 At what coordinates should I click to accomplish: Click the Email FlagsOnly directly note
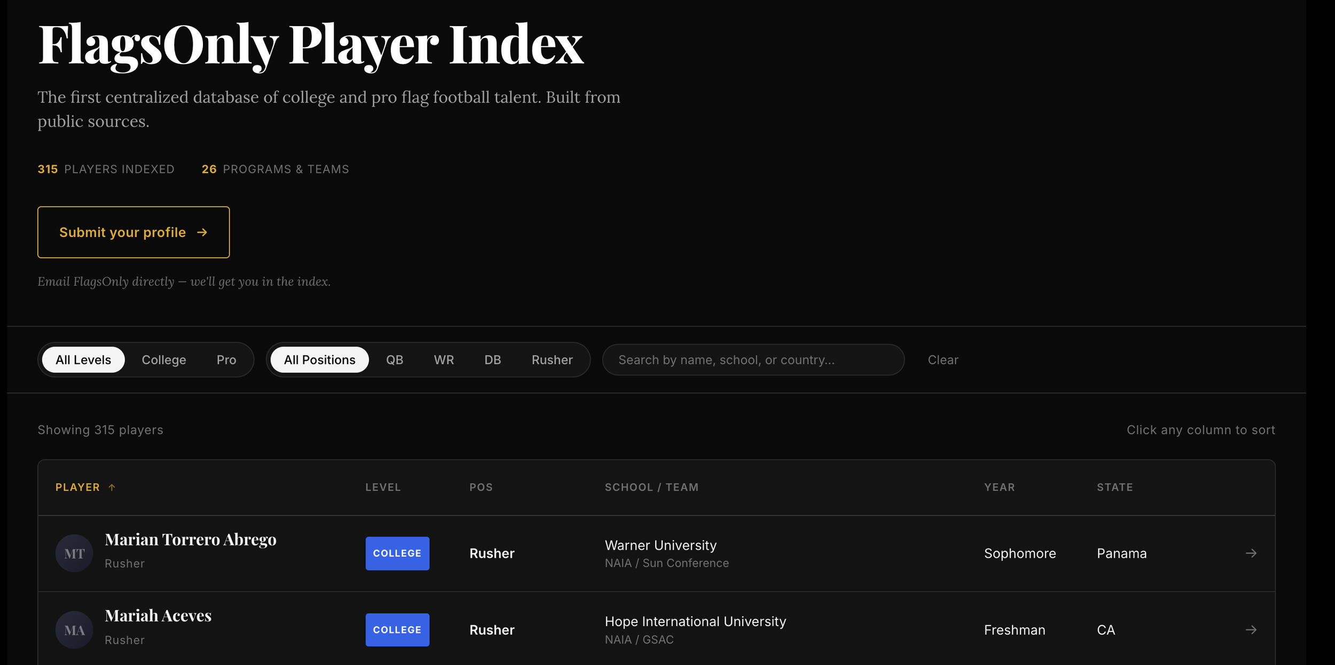[x=184, y=281]
